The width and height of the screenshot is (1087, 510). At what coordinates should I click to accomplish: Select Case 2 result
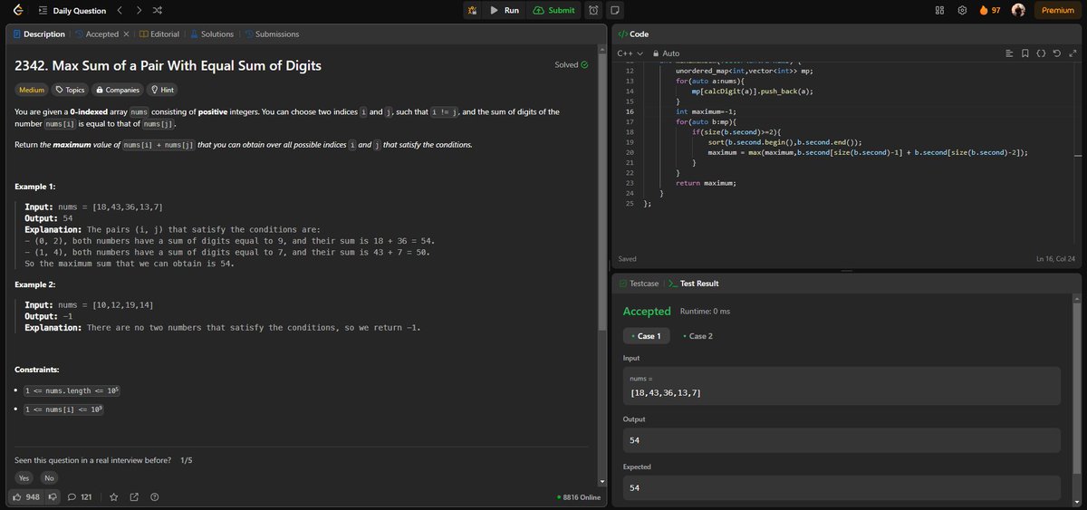point(697,336)
